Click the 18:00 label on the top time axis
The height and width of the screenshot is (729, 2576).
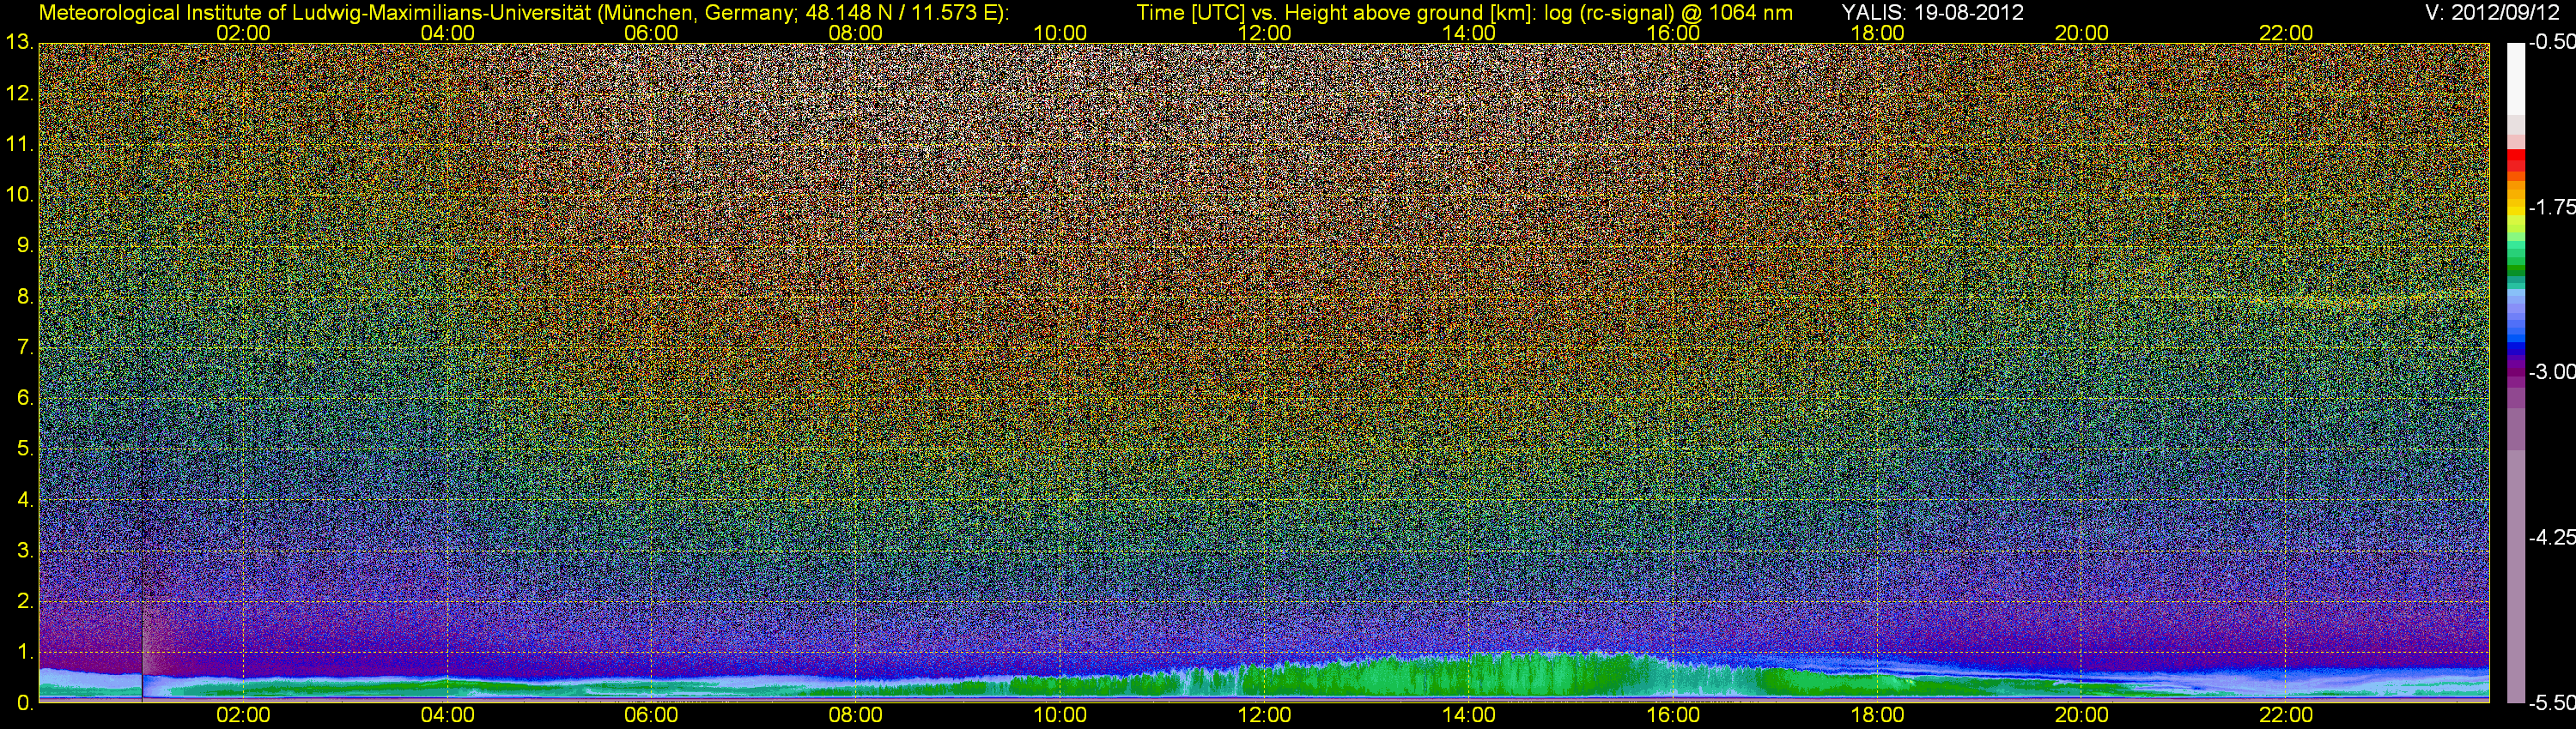(x=1877, y=33)
